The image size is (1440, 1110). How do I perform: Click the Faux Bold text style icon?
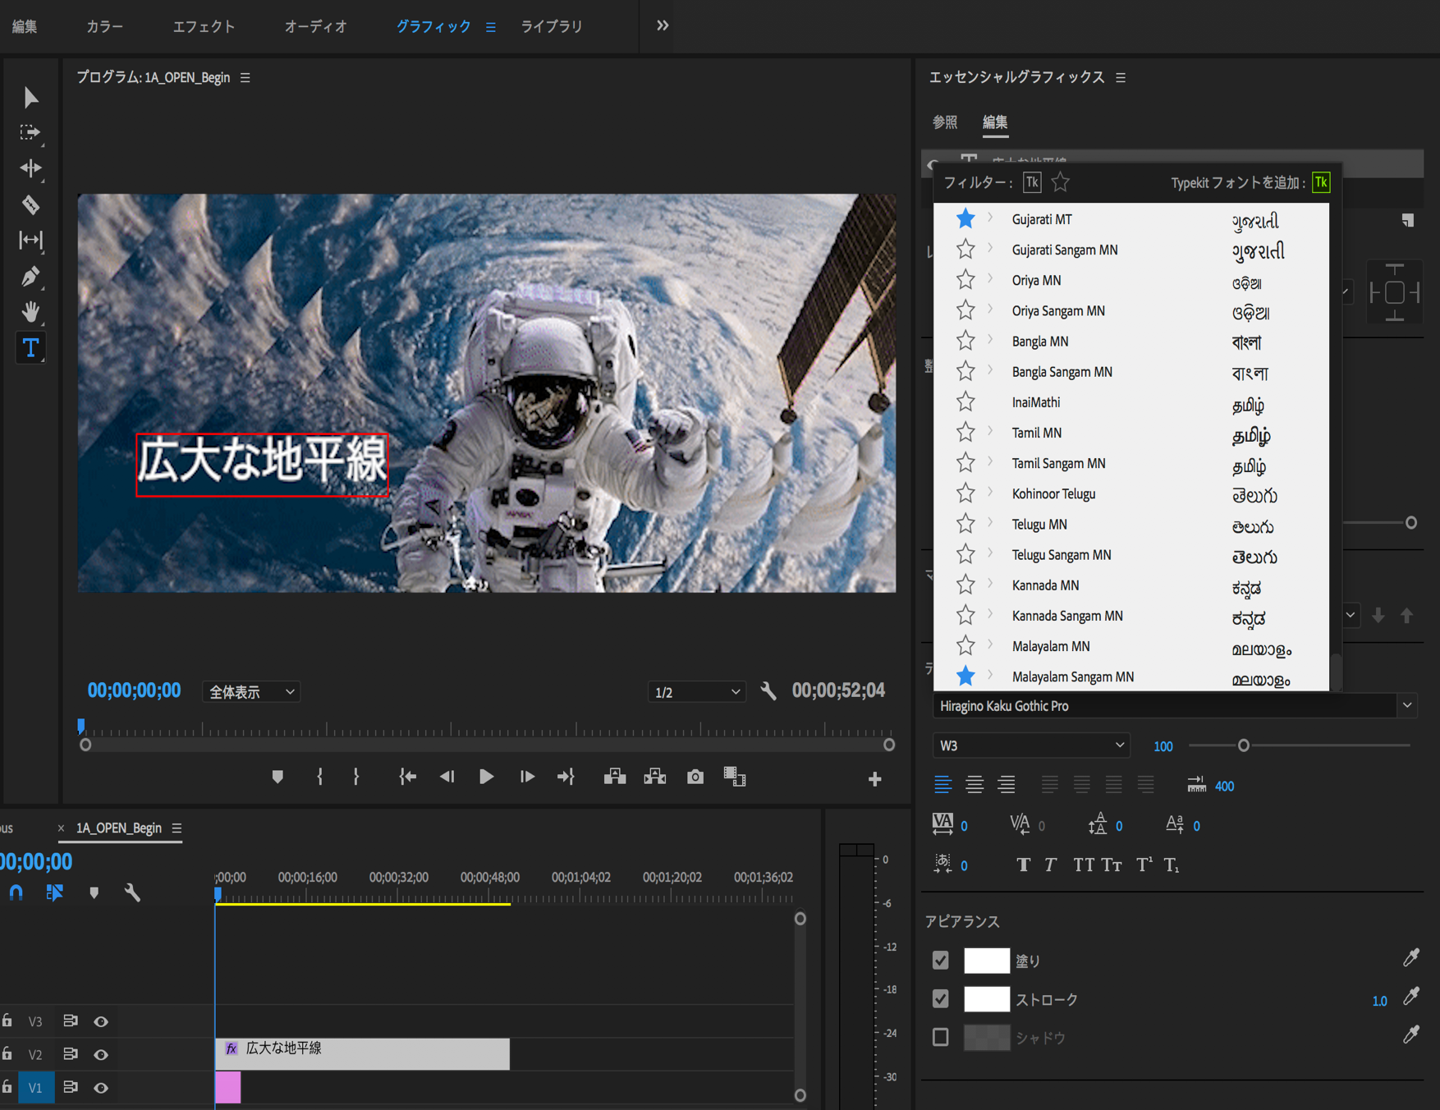pos(1023,865)
